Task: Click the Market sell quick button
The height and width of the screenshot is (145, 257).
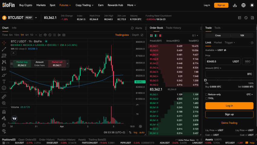Action: [x=57, y=64]
